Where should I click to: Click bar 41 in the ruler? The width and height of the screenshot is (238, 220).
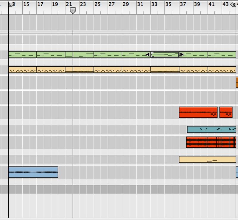(x=212, y=4)
